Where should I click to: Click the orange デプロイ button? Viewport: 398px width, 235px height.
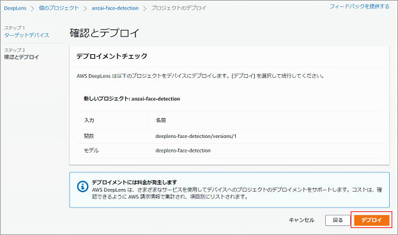(372, 220)
